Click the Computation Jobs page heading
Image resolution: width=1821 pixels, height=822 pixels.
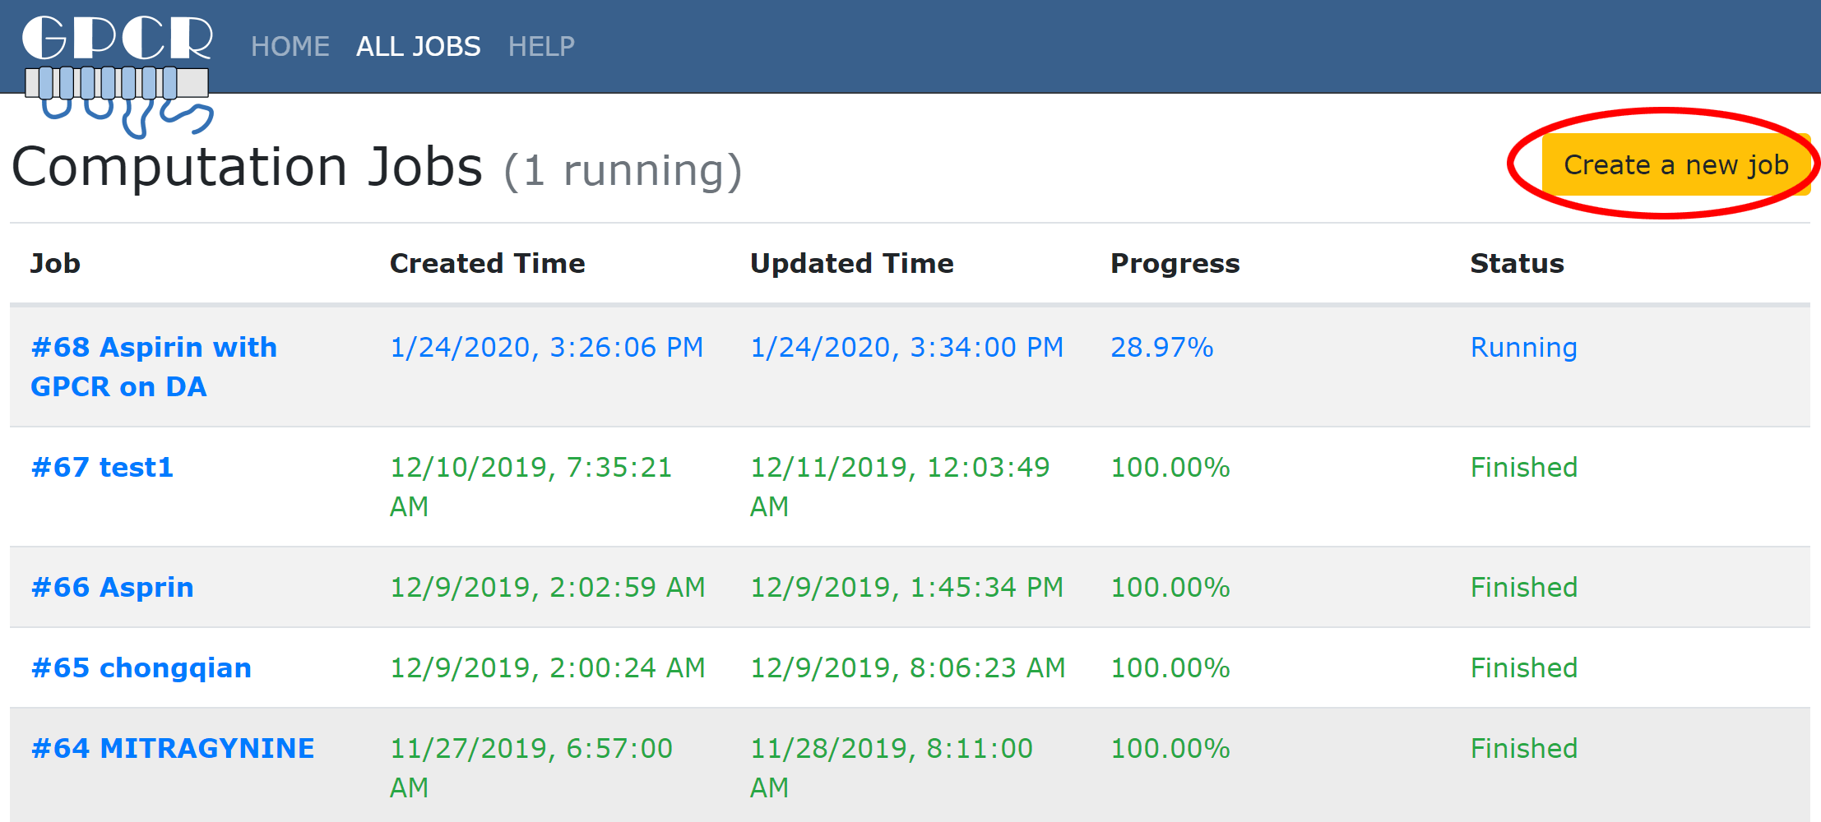coord(247,168)
